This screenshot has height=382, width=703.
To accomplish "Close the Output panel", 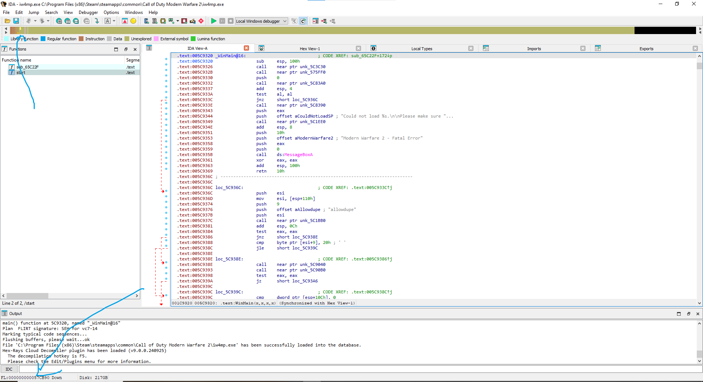I will (x=698, y=314).
